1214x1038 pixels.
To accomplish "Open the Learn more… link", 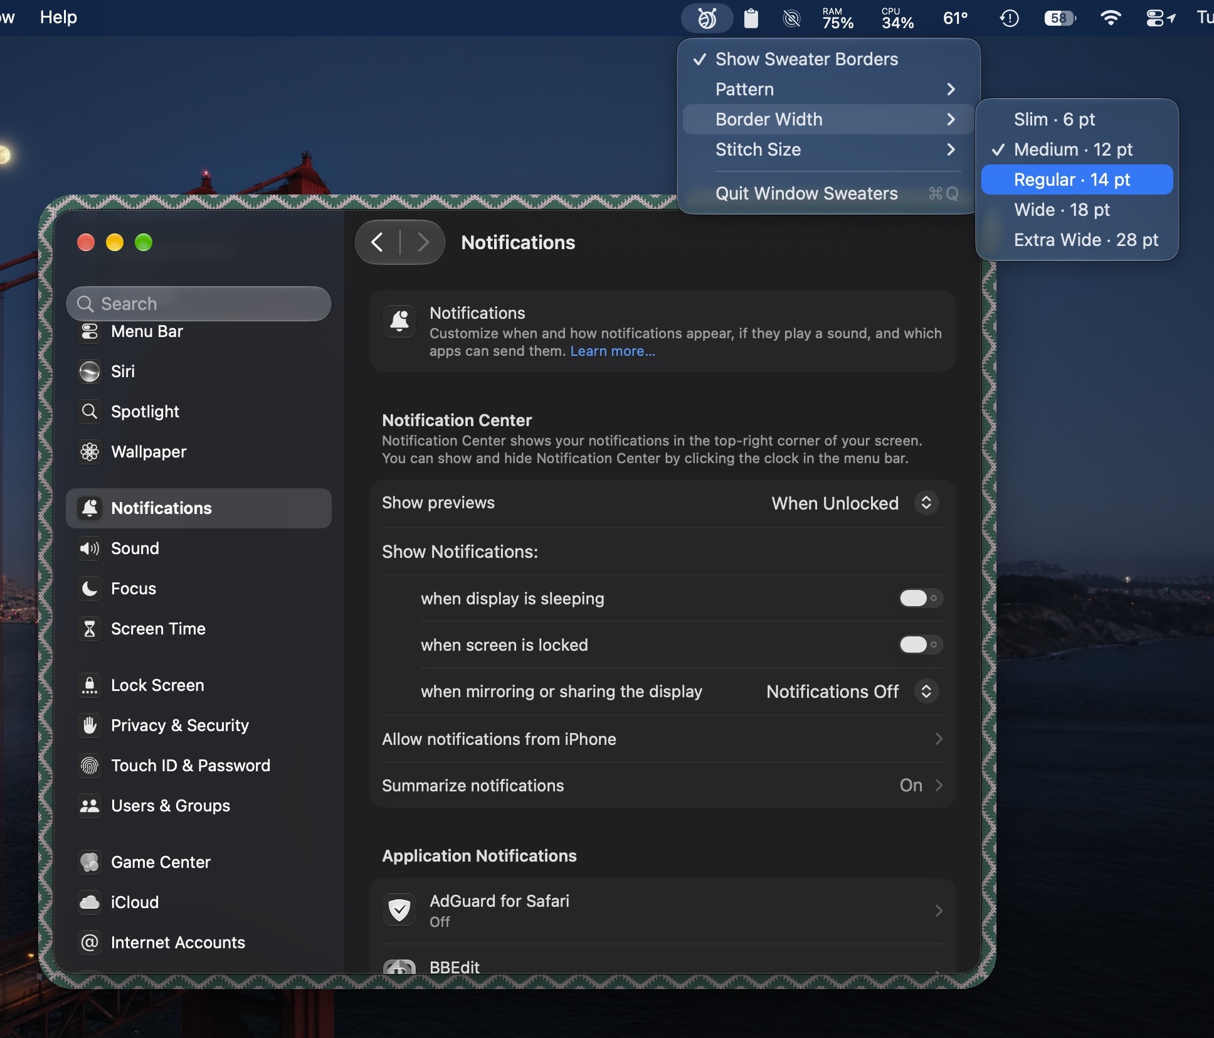I will coord(613,351).
